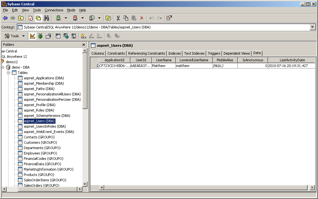Click the Context path field
318x199 pixels.
164,27
